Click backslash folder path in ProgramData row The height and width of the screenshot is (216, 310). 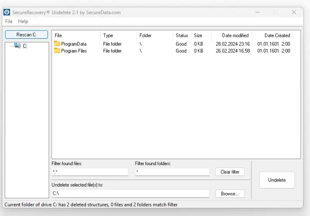pyautogui.click(x=141, y=44)
